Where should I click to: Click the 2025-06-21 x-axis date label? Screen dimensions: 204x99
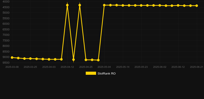click(x=197, y=67)
